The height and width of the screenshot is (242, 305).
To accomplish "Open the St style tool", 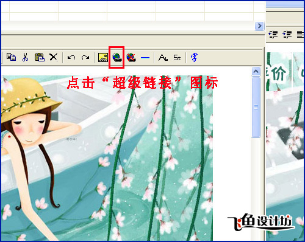I will pyautogui.click(x=177, y=58).
